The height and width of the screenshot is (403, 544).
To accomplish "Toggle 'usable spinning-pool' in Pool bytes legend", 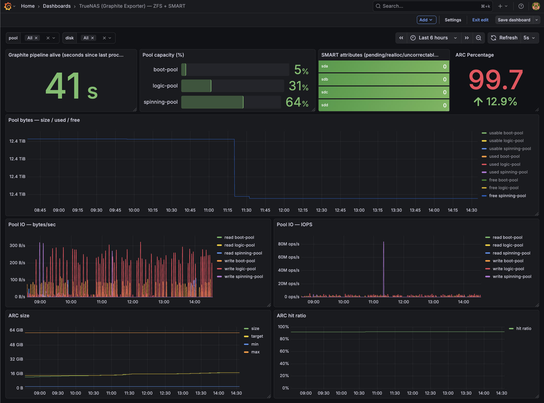I will coord(510,148).
